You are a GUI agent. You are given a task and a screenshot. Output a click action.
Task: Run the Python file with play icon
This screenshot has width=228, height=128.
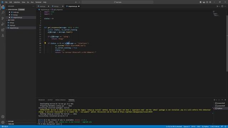point(217,6)
